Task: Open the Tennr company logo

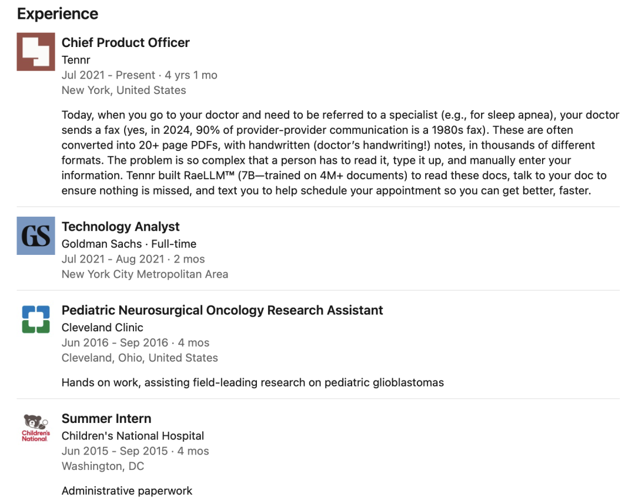Action: pos(36,52)
